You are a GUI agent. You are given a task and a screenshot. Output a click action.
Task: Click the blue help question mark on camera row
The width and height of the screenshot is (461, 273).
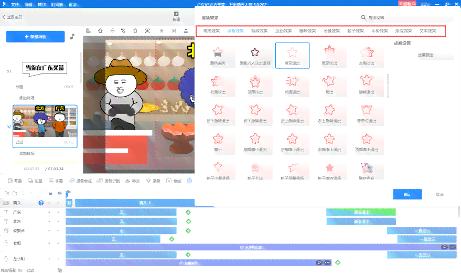pos(41,203)
